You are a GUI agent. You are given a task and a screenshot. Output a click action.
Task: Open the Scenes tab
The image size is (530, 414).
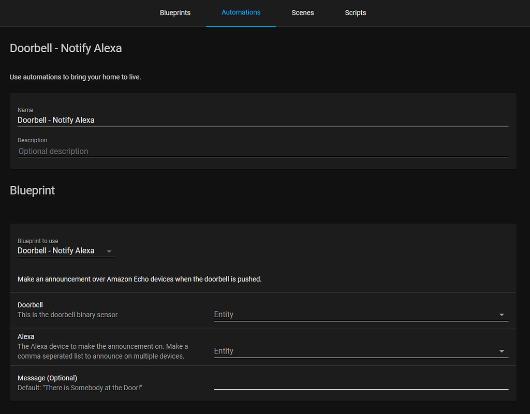303,12
